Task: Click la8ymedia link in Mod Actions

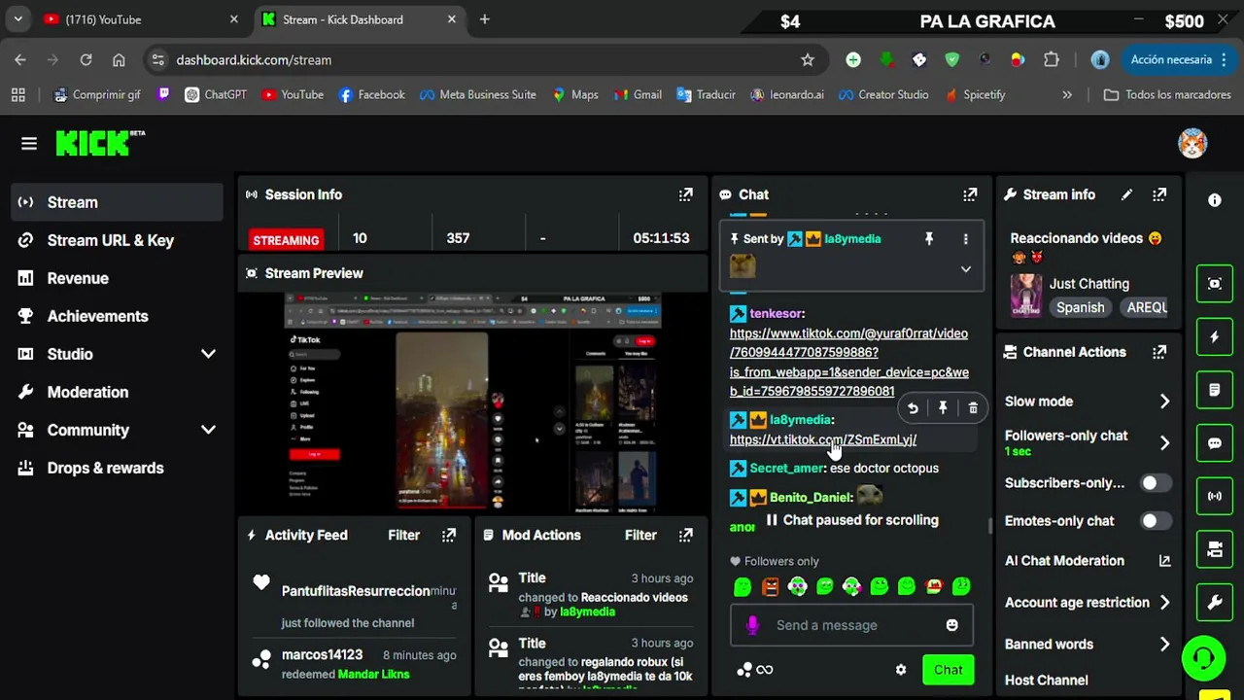Action: pos(587,612)
